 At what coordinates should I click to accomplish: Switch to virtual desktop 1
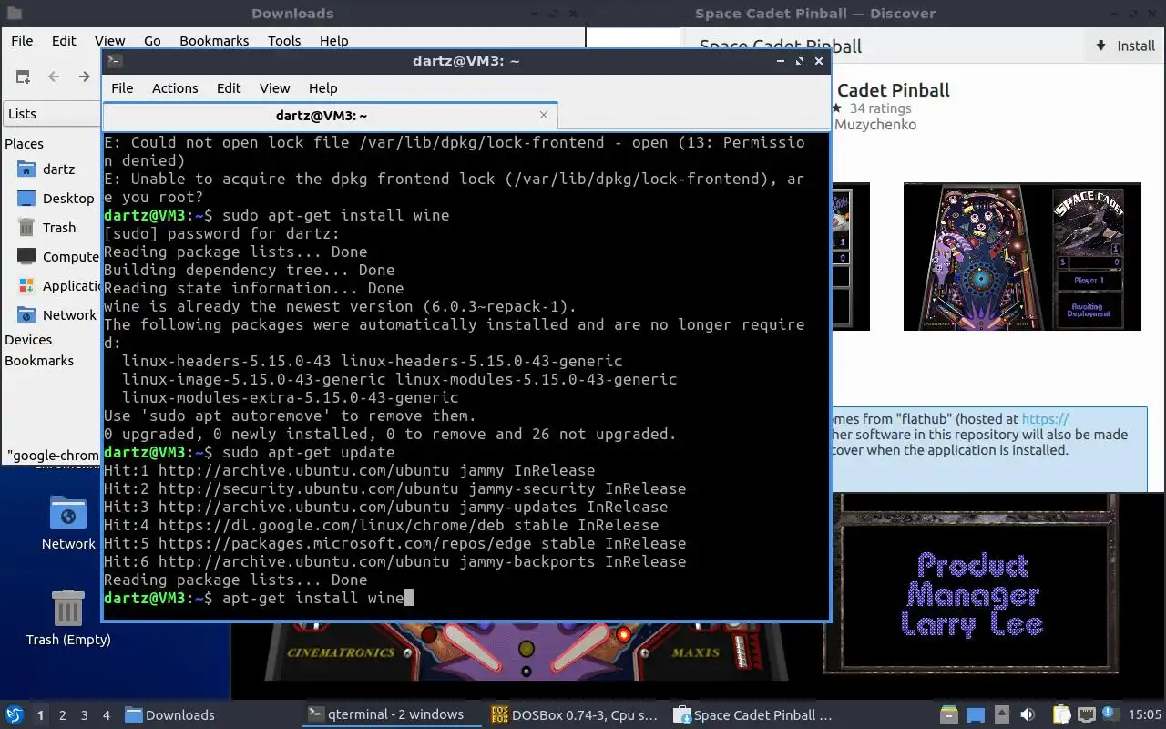tap(40, 715)
